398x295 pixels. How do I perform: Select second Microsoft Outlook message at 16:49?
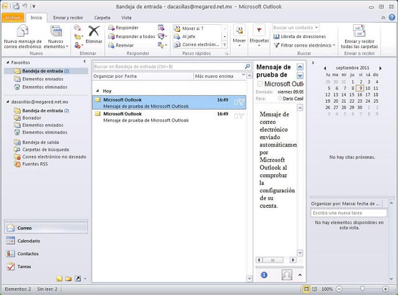[169, 116]
